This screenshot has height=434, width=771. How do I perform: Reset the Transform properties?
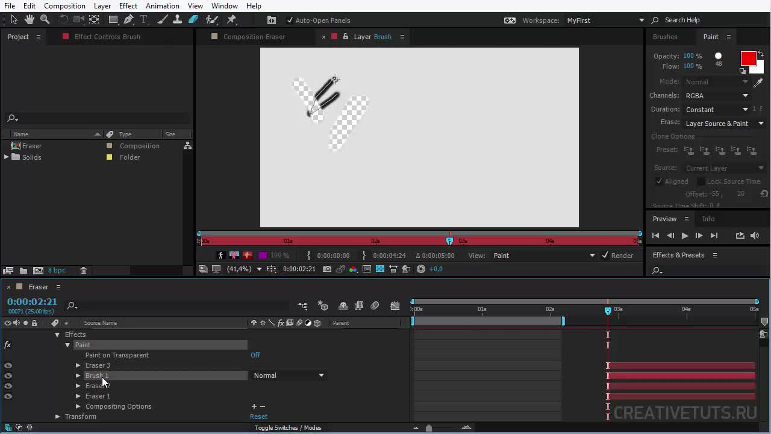pyautogui.click(x=258, y=417)
